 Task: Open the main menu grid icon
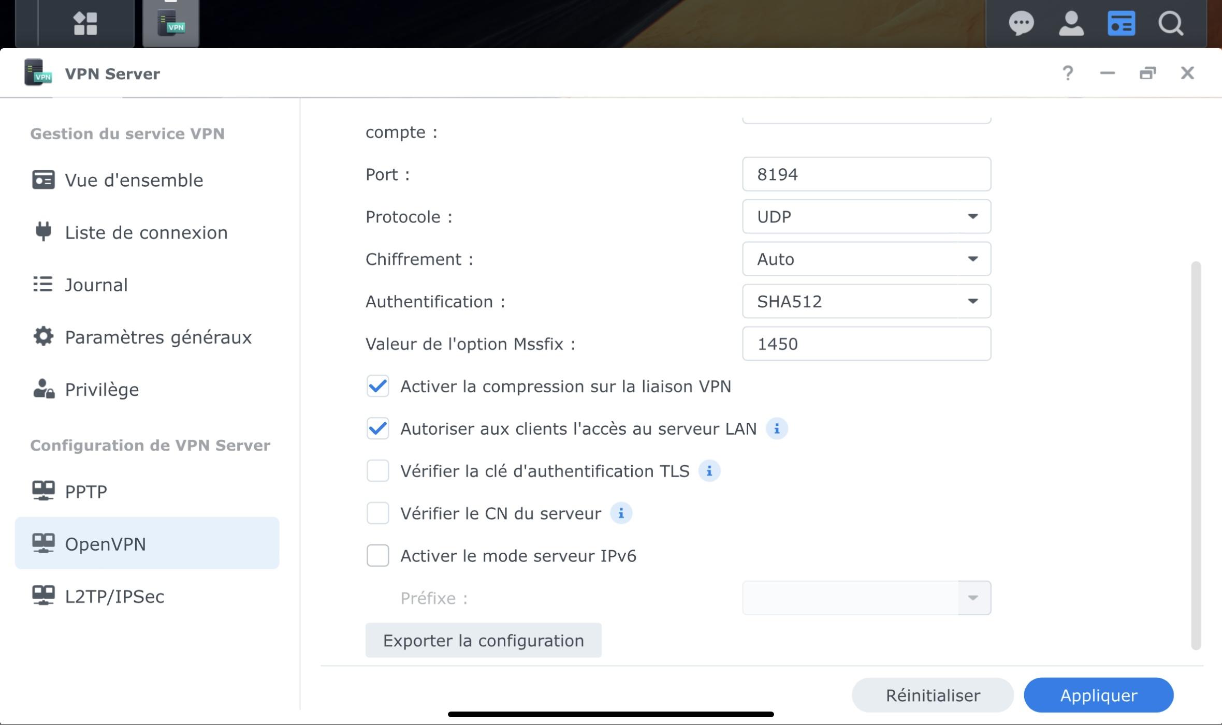click(x=85, y=24)
